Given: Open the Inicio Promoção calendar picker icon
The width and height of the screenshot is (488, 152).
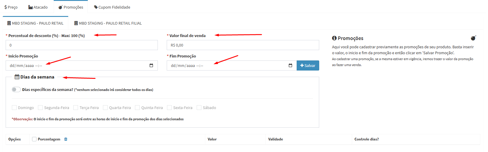Looking at the screenshot, I should (151, 65).
